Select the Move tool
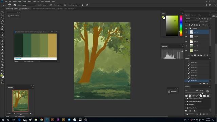Screen dimensions: 217x122 2,12
